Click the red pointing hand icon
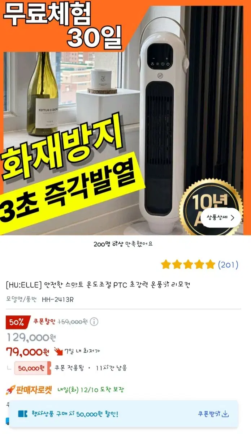This screenshot has width=251, height=434. click(58, 351)
